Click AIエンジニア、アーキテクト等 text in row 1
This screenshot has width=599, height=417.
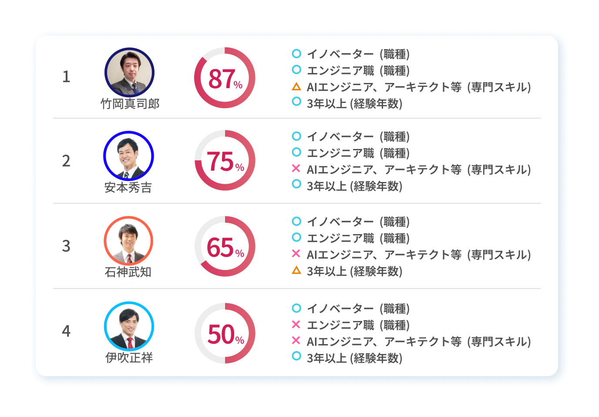click(384, 87)
